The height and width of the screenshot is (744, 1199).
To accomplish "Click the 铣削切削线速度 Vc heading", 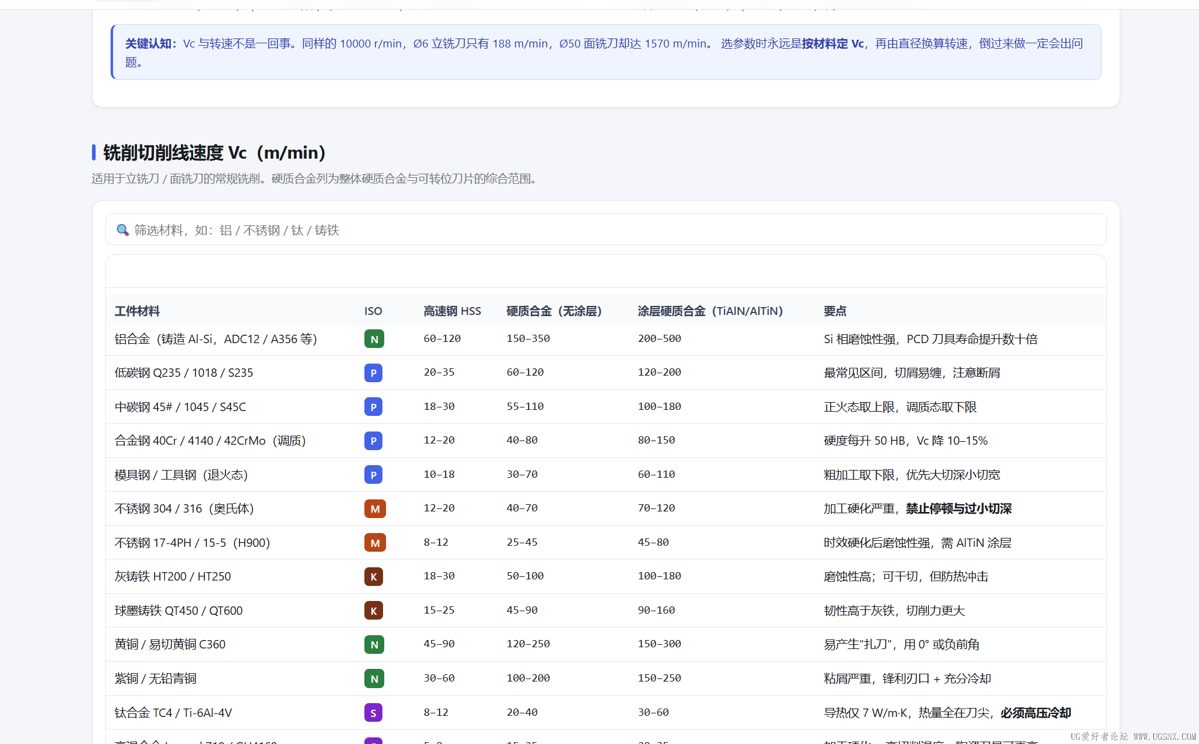I will pos(215,153).
